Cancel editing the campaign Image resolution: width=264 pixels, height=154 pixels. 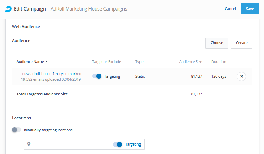point(230,9)
